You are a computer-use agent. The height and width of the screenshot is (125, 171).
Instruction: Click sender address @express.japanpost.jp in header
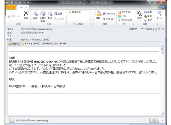click(x=36, y=29)
